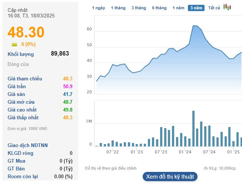The height and width of the screenshot is (183, 242).
Task: Click the tallest volume bar in the chart
Action: [193, 128]
